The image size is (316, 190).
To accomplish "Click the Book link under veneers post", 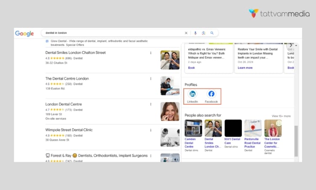I will click(x=191, y=68).
